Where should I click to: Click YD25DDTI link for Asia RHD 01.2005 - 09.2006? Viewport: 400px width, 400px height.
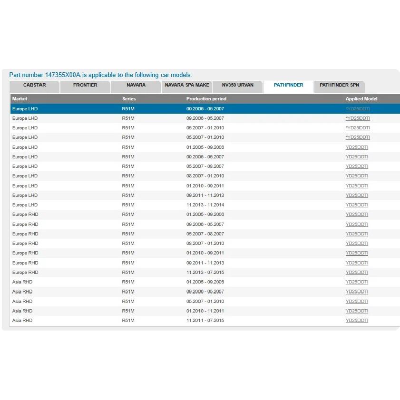[x=357, y=282]
